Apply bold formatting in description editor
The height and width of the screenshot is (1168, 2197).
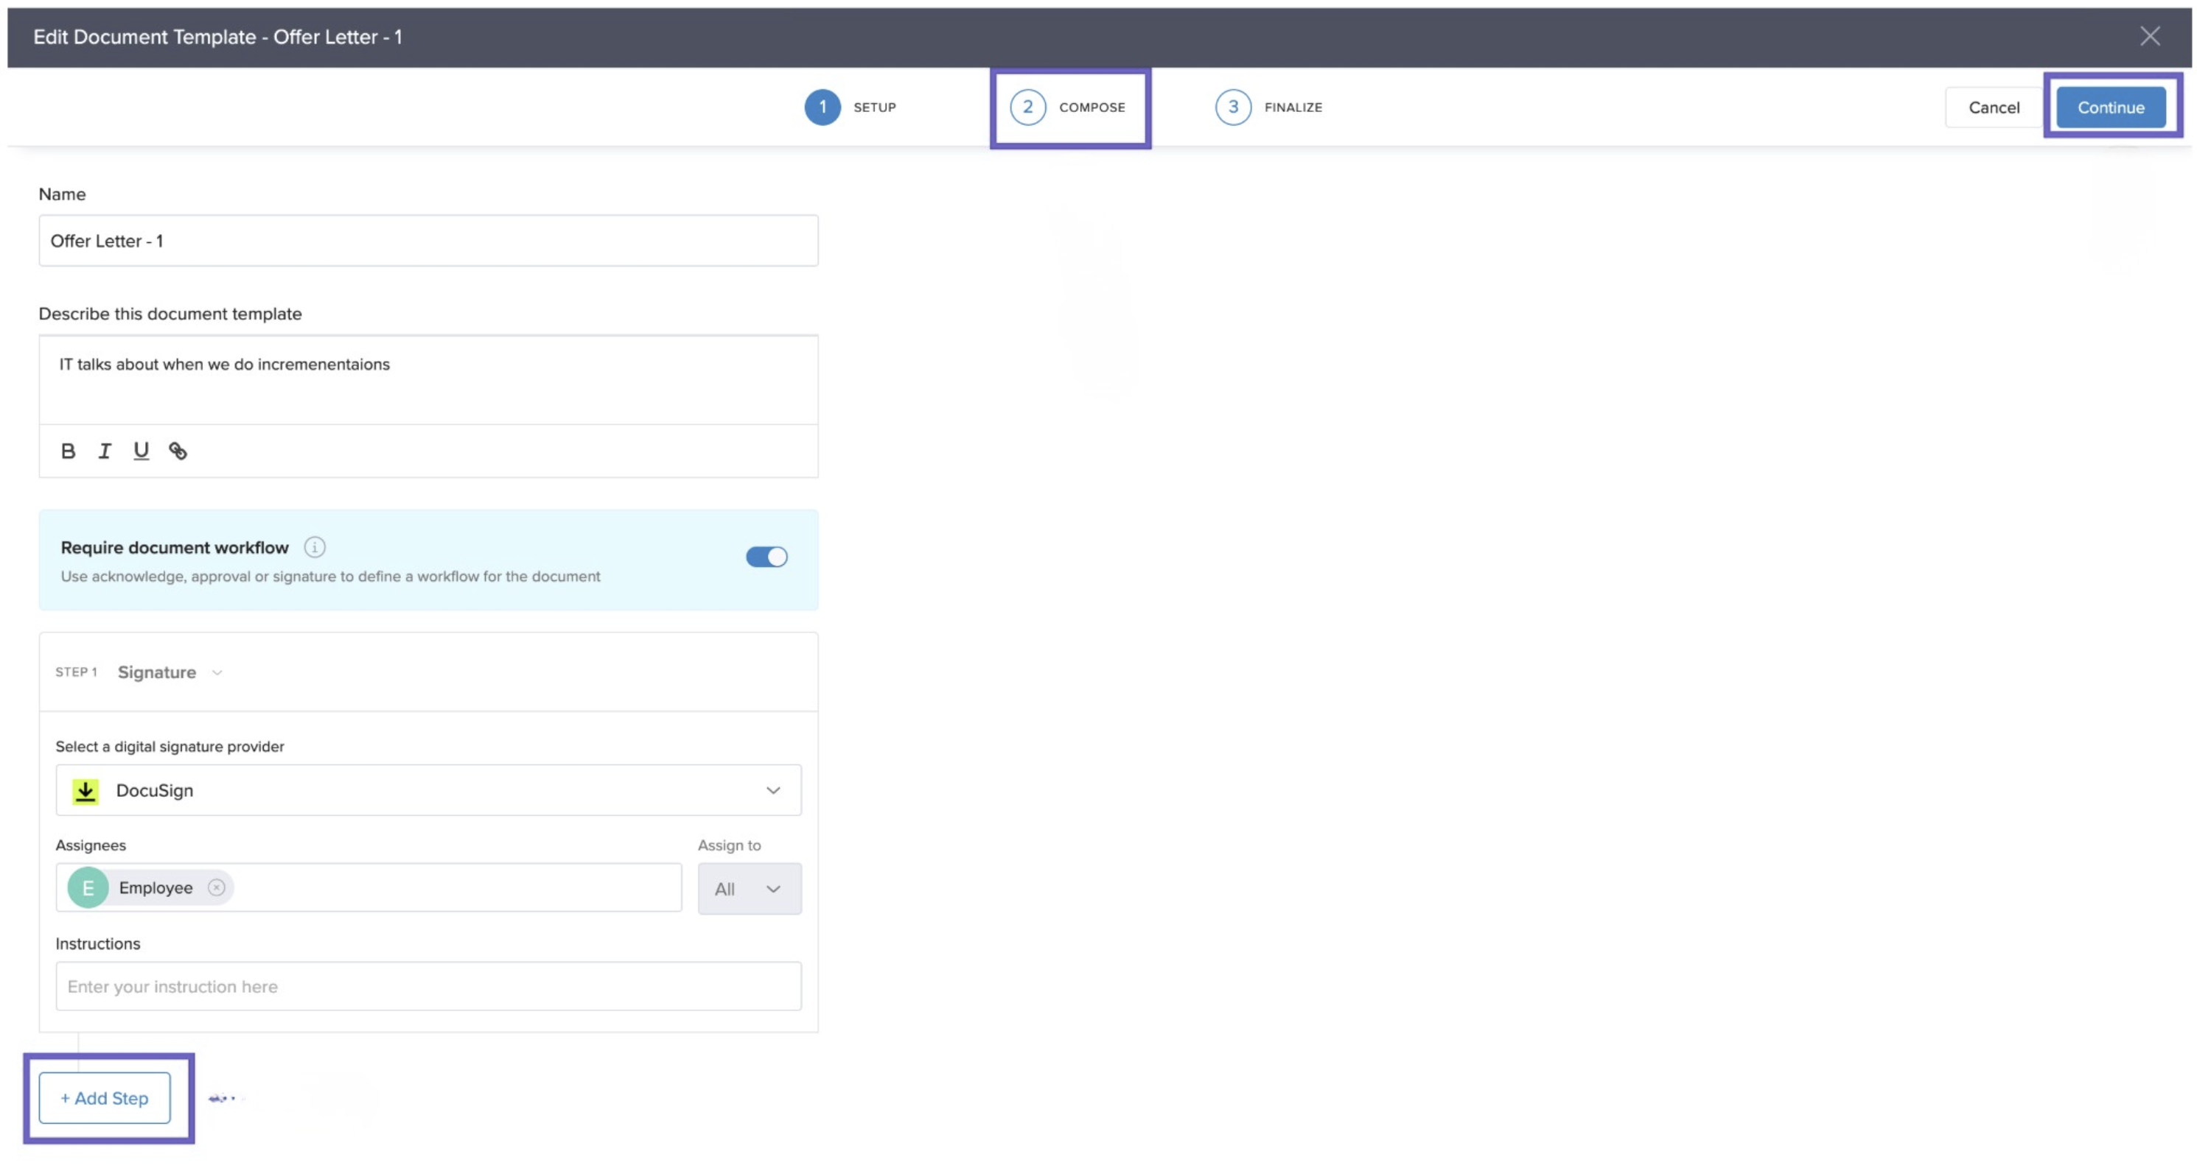(69, 451)
